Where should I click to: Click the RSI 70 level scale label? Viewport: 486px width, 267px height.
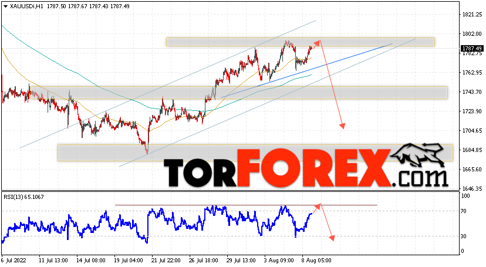(x=463, y=211)
